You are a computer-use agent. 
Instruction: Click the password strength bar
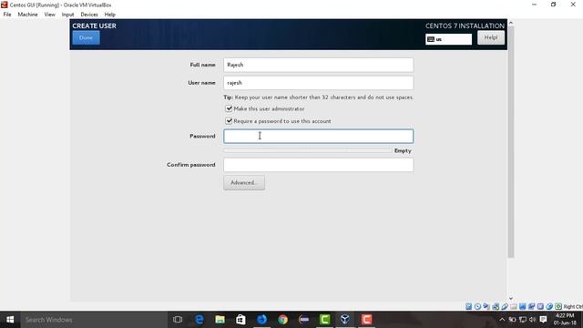[308, 150]
